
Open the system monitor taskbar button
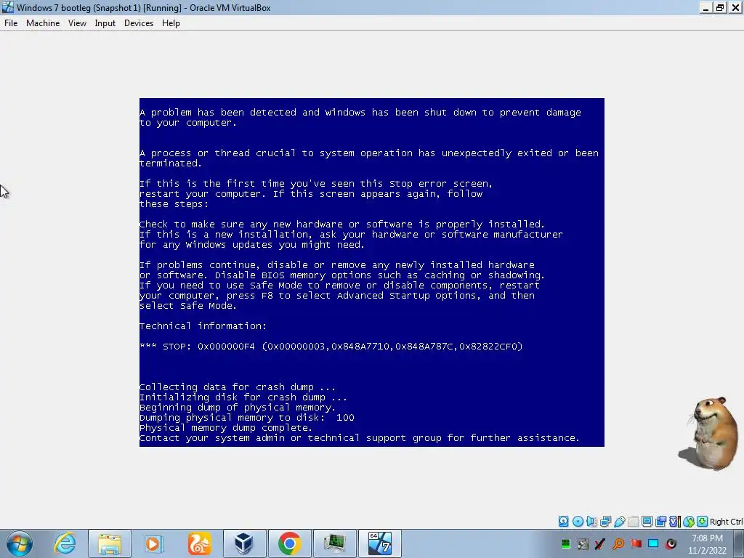[x=334, y=543]
